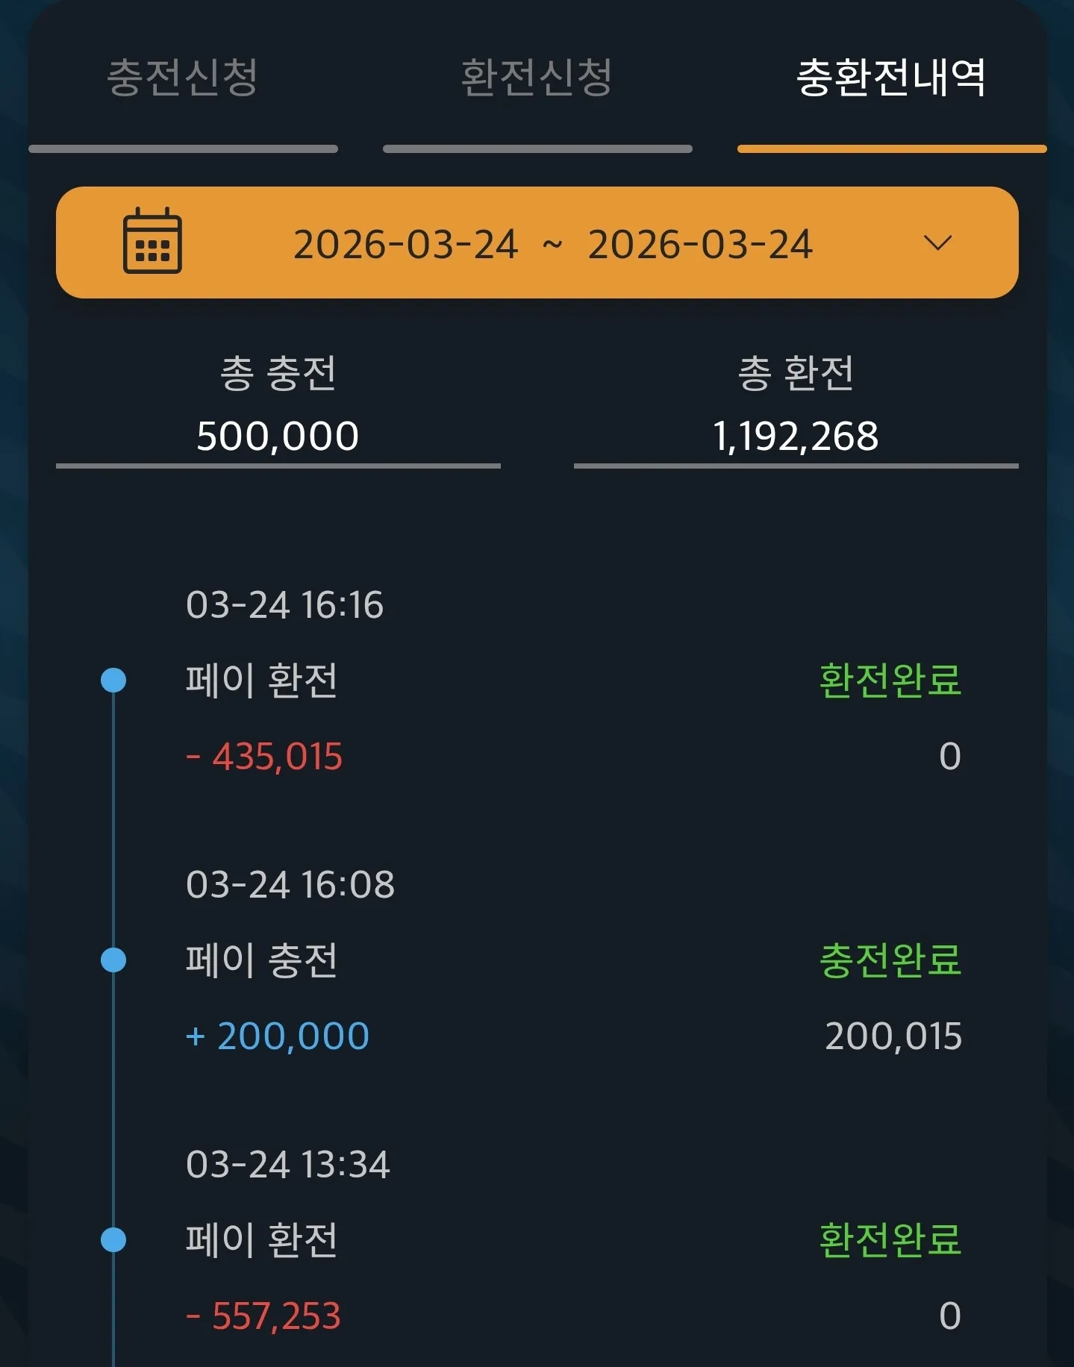Tap the 환전완료 status at 16:16

click(890, 680)
